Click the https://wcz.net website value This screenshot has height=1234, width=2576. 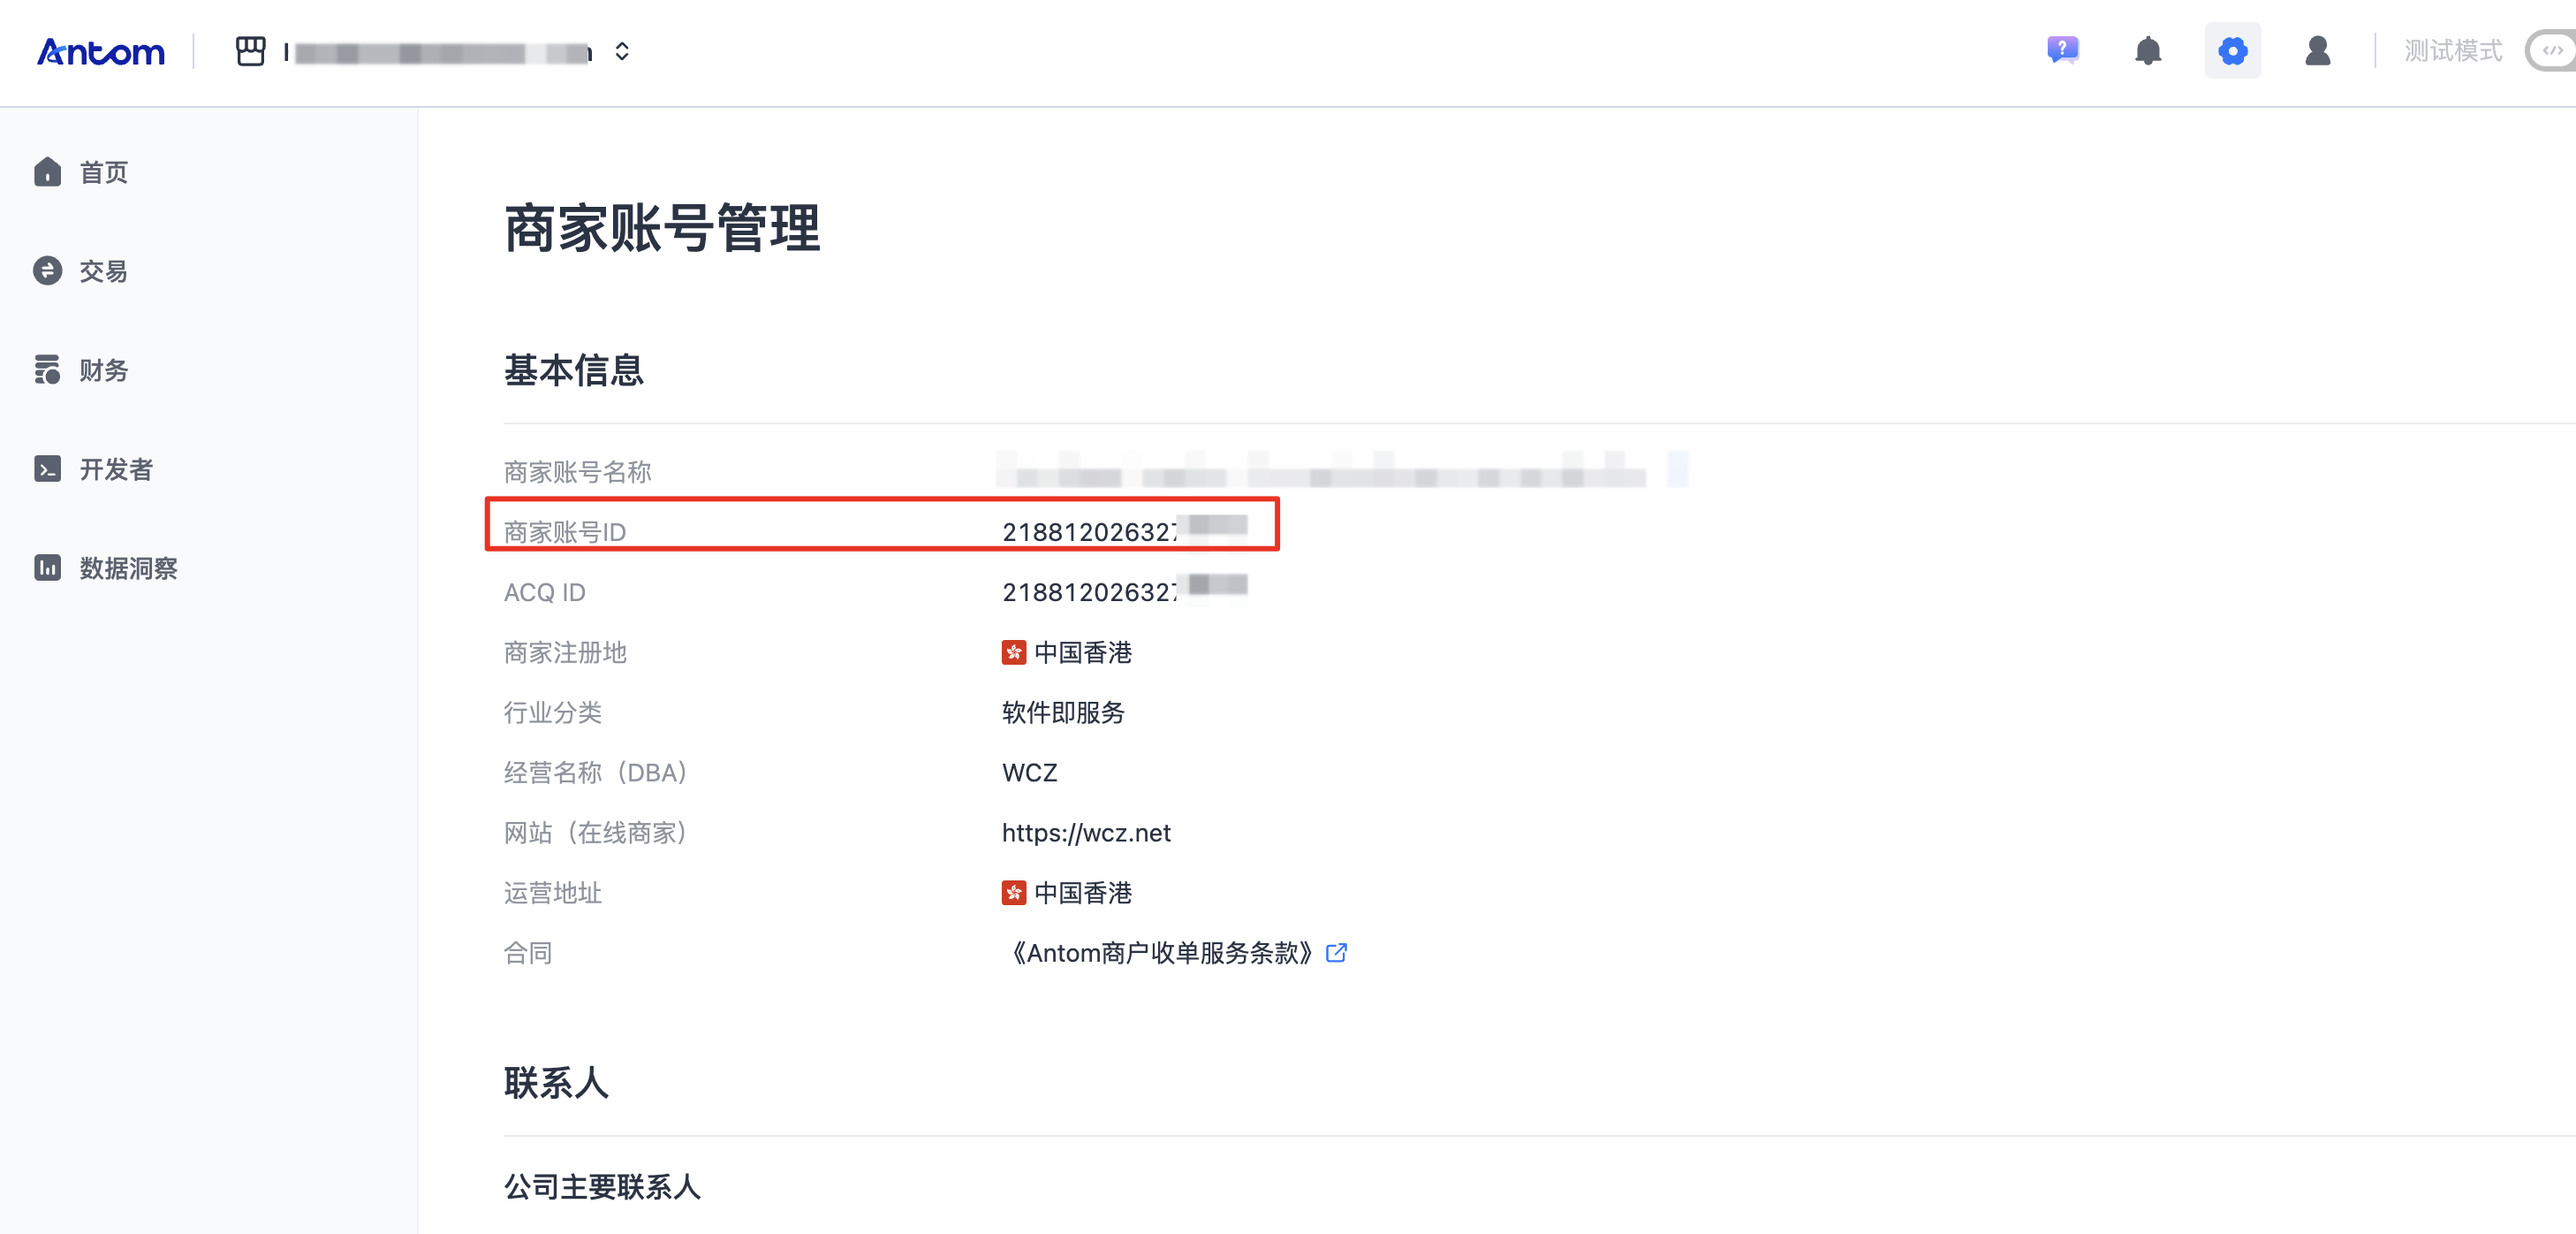(x=1086, y=833)
